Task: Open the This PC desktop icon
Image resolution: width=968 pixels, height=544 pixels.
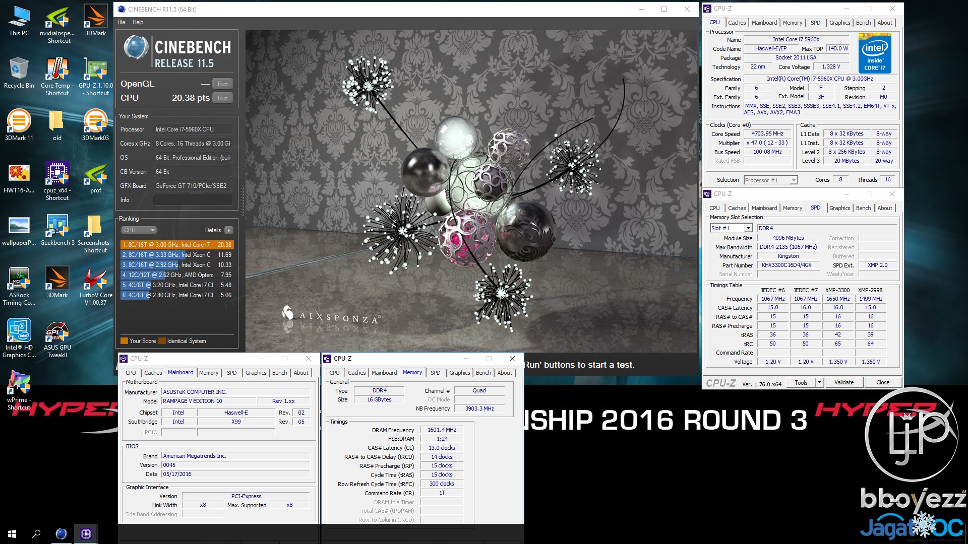Action: pos(19,21)
